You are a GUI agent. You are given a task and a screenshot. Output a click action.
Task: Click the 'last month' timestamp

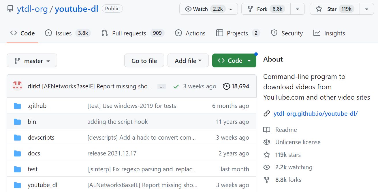235,169
